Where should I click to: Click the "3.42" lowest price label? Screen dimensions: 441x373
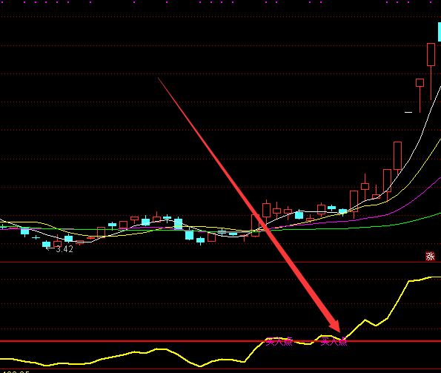[64, 249]
